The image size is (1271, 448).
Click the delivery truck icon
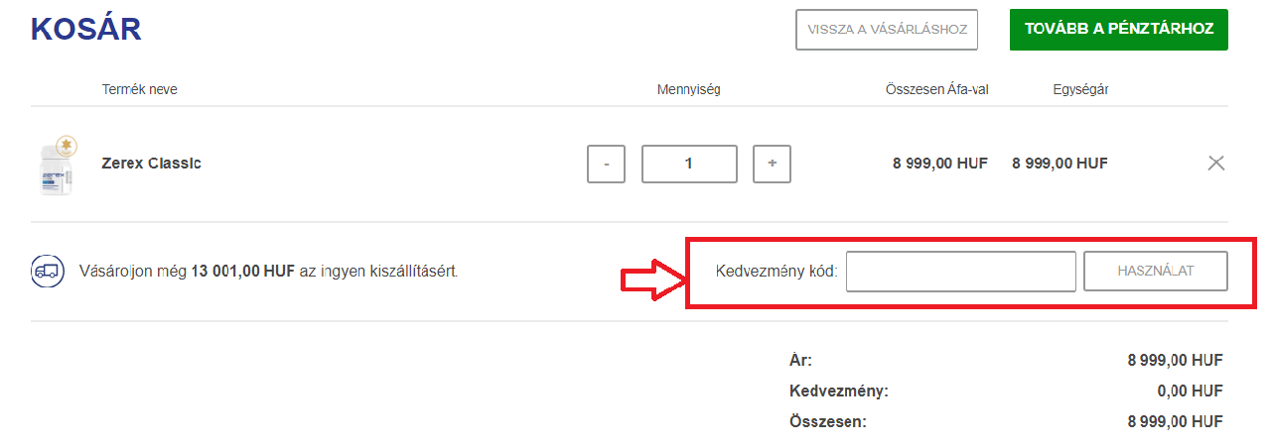coord(47,271)
